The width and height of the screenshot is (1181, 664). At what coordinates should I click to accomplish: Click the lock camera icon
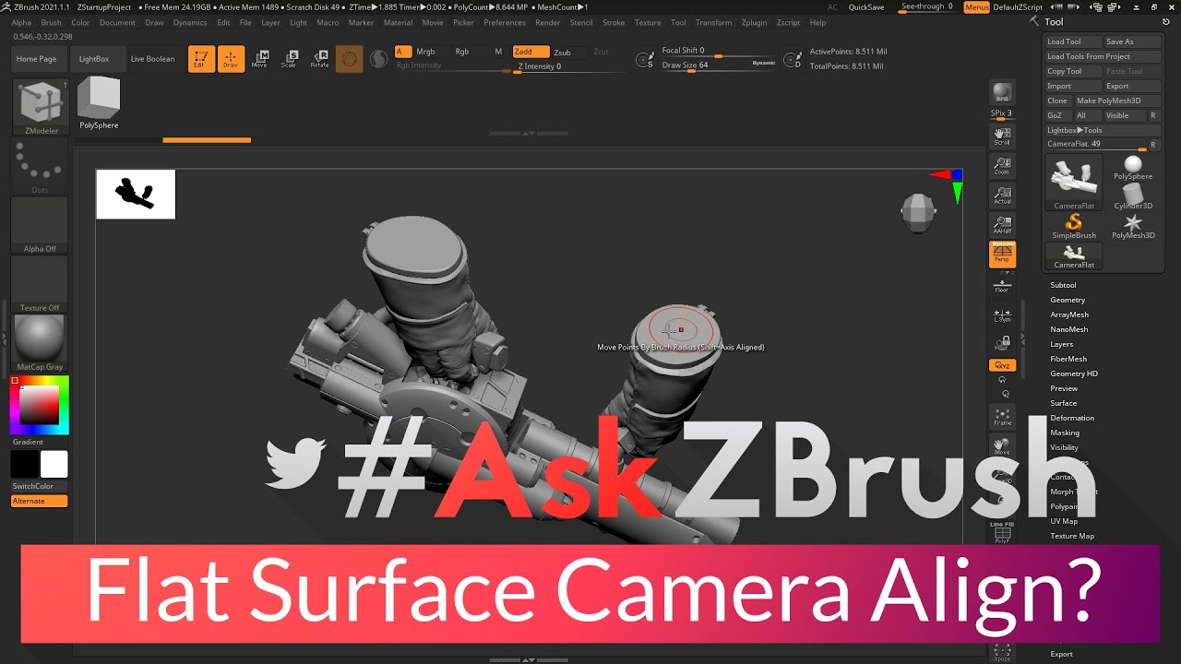coord(1002,343)
